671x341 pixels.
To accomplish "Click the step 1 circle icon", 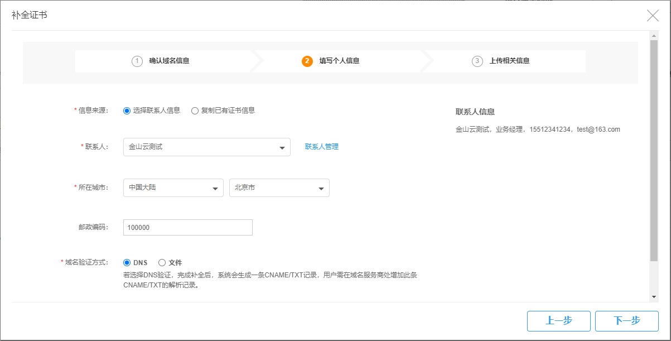I will point(137,61).
